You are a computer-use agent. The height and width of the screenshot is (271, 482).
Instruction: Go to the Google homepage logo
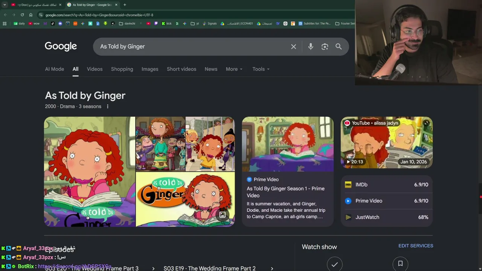61,46
